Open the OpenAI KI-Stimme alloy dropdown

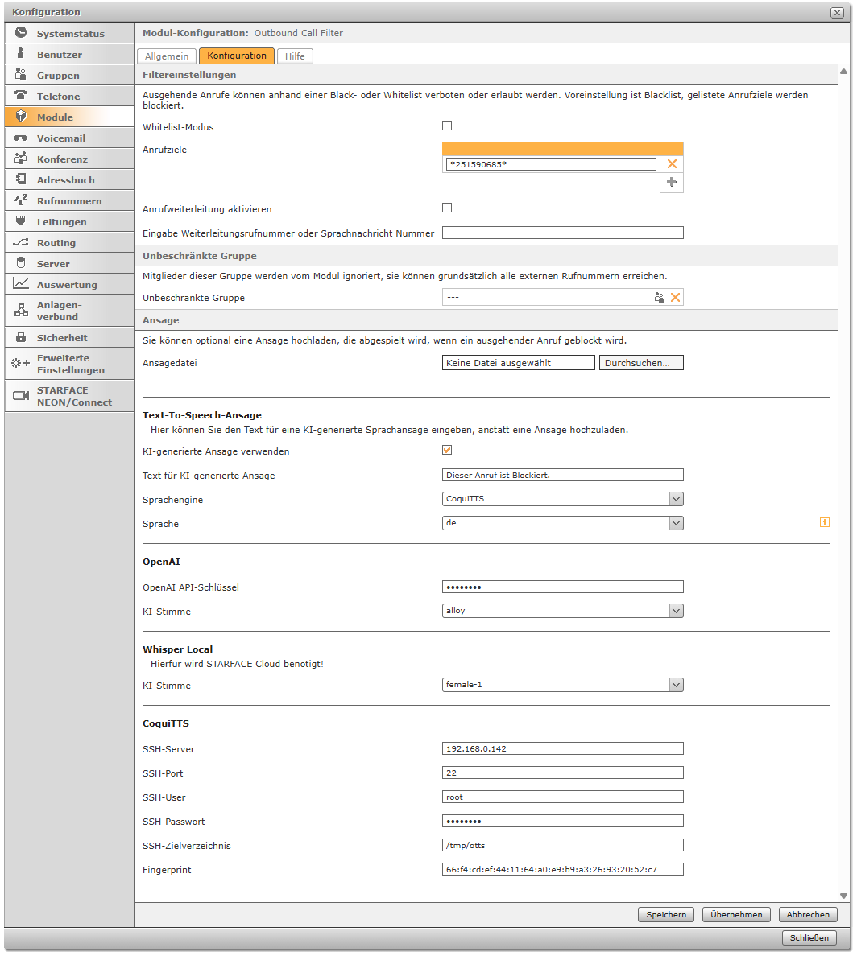point(676,611)
